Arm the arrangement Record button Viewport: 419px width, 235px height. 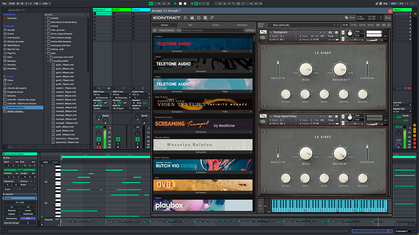pyautogui.click(x=185, y=3)
